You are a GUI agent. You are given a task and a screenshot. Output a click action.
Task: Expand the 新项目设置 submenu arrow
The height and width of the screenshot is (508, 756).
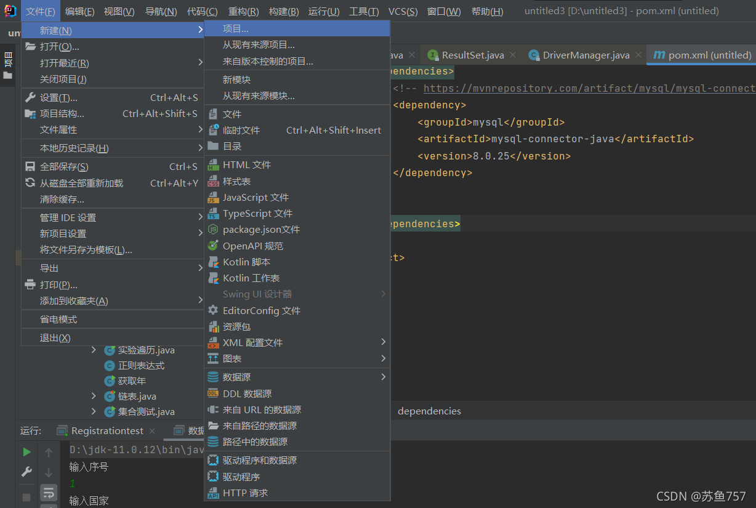coord(200,233)
